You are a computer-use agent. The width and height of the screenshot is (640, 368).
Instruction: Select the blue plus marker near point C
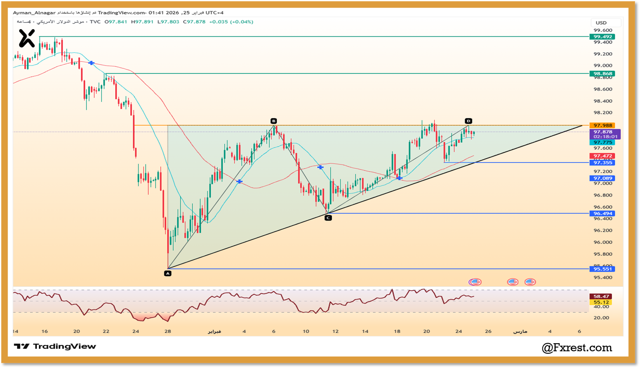(x=320, y=167)
